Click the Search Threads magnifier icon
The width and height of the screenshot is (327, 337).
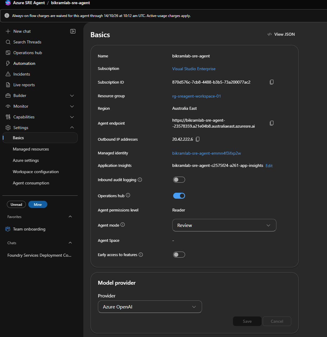(x=8, y=42)
